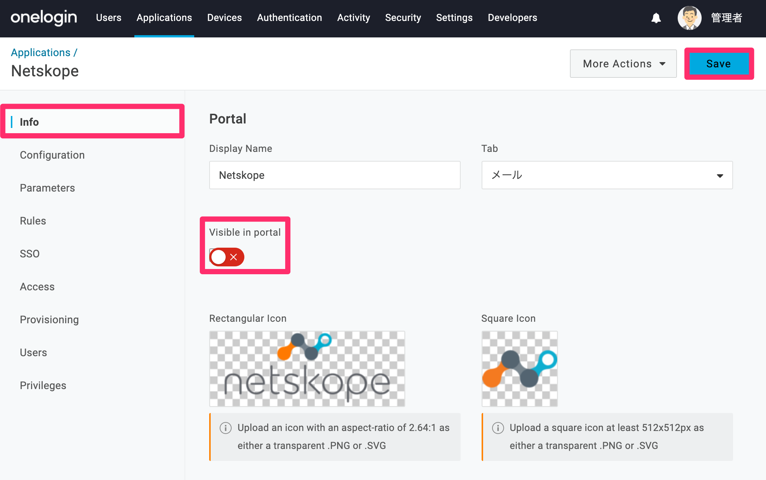Click the admin user avatar

tap(689, 18)
